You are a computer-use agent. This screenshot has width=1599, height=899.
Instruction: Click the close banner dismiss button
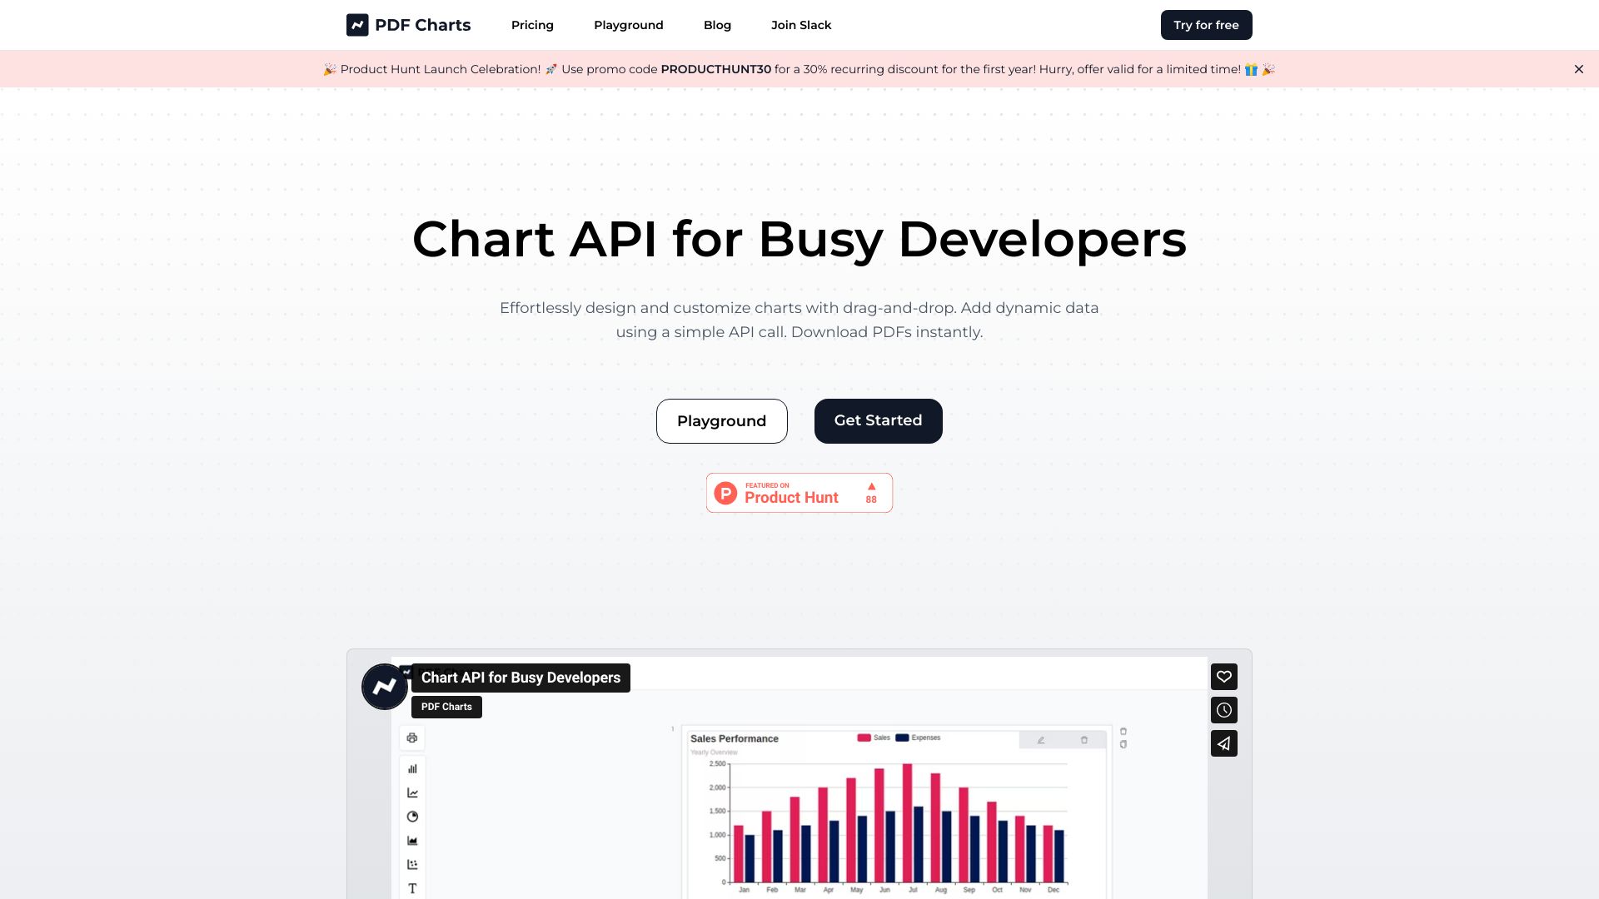pos(1578,68)
